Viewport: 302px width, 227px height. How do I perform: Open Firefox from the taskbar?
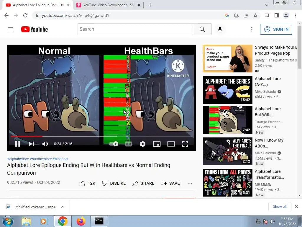click(81, 221)
